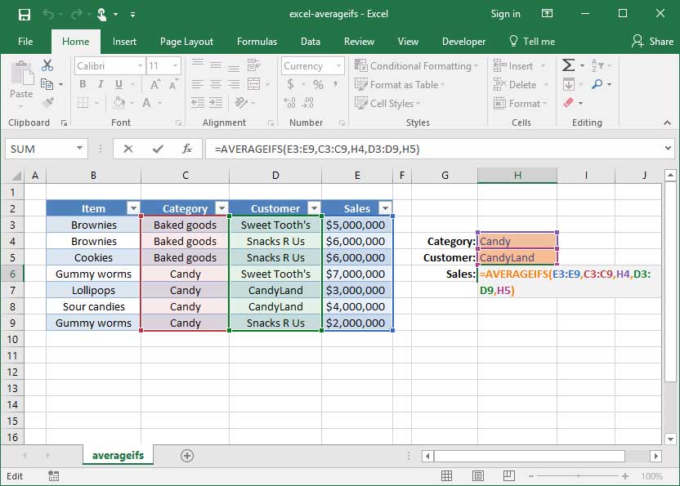Select cell H4 containing Candy
The height and width of the screenshot is (486, 680).
click(517, 241)
